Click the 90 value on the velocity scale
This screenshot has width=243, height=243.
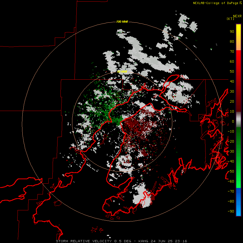pyautogui.click(x=232, y=32)
